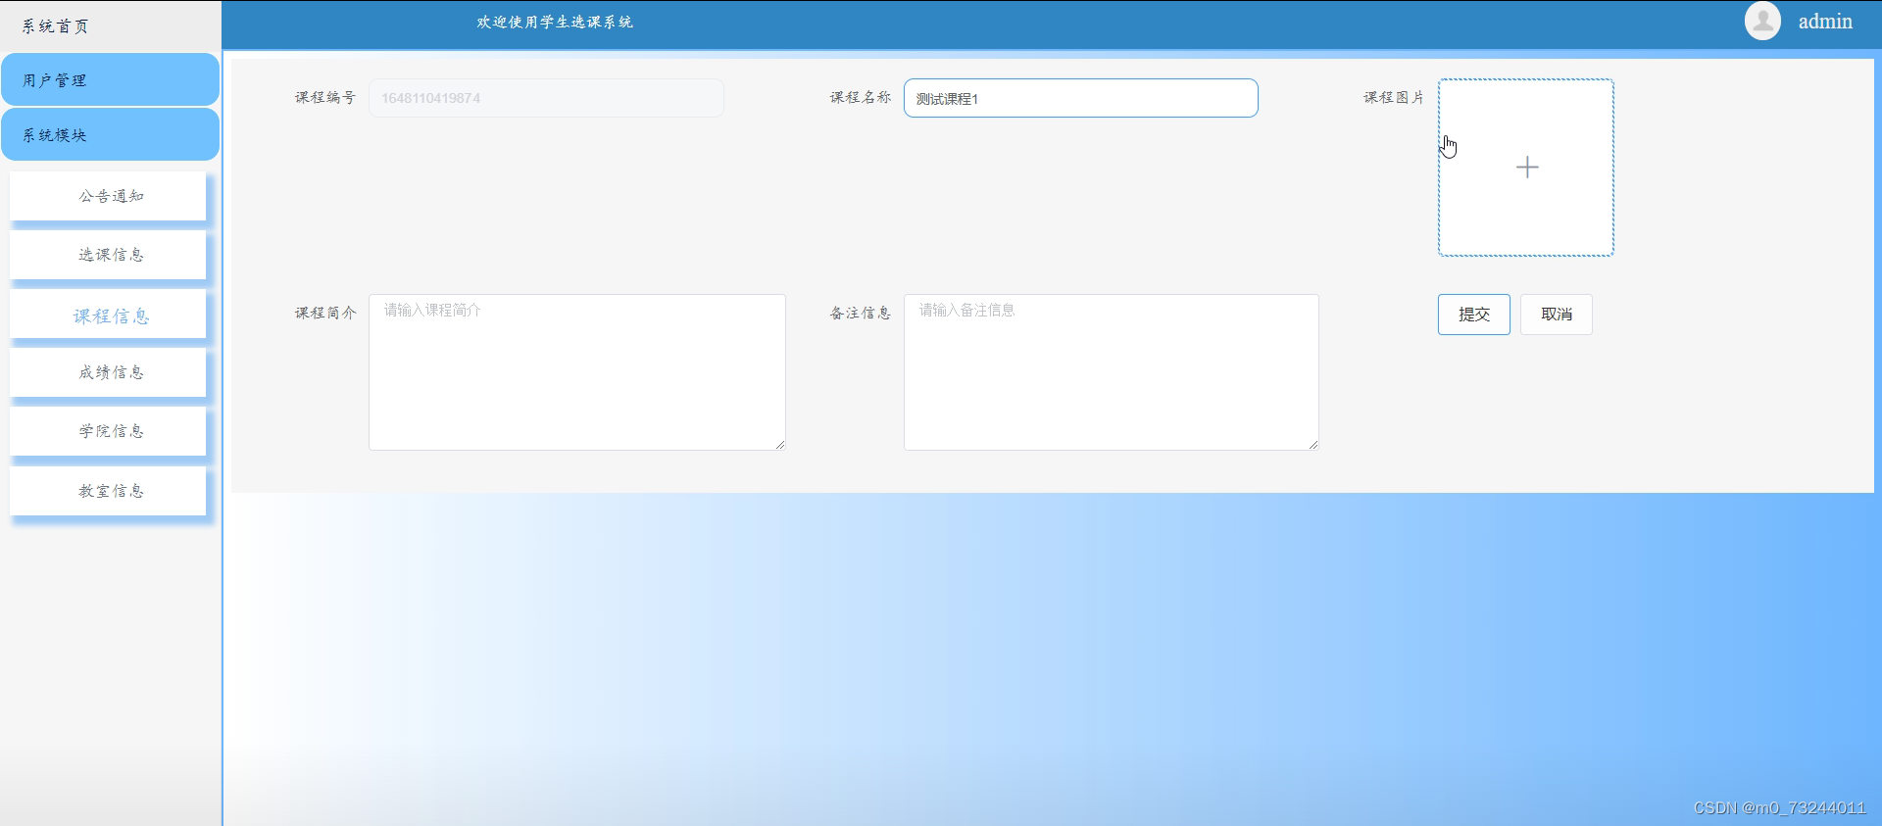1882x826 pixels.
Task: Open the 成绩信息 menu item
Action: click(108, 372)
